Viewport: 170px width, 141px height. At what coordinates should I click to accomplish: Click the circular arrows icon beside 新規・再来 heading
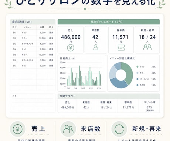[x=119, y=129]
